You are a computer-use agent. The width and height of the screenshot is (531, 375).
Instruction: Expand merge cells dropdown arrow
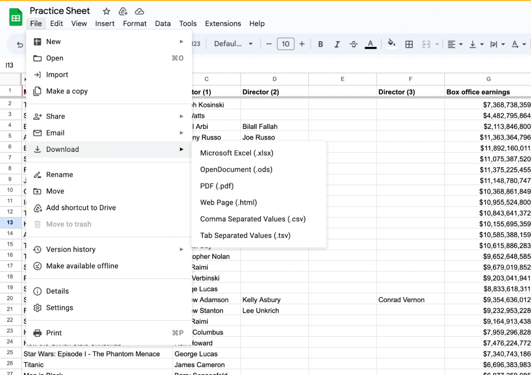pyautogui.click(x=437, y=44)
